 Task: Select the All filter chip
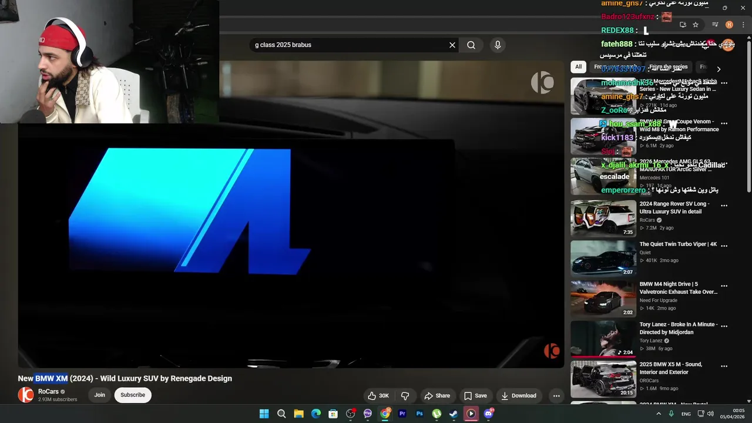click(579, 67)
